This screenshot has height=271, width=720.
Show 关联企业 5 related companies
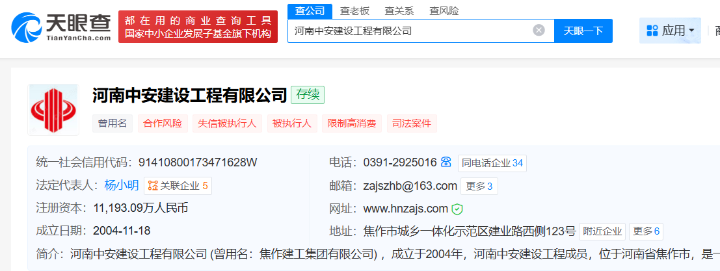[x=178, y=186]
